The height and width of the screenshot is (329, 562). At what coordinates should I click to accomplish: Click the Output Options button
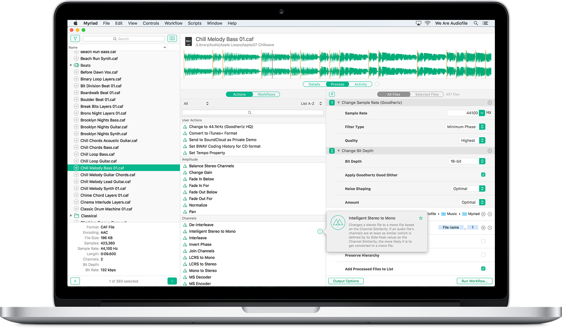(x=346, y=281)
